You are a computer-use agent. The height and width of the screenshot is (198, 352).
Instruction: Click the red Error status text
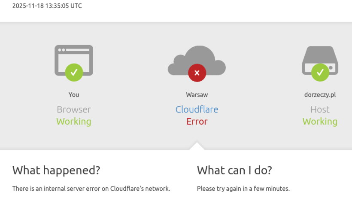point(197,122)
